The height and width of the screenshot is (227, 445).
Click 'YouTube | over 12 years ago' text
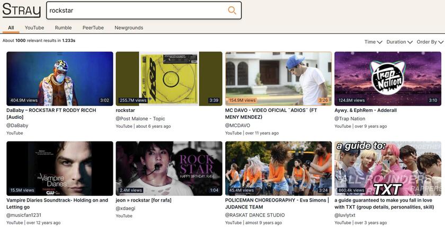pos(33,223)
